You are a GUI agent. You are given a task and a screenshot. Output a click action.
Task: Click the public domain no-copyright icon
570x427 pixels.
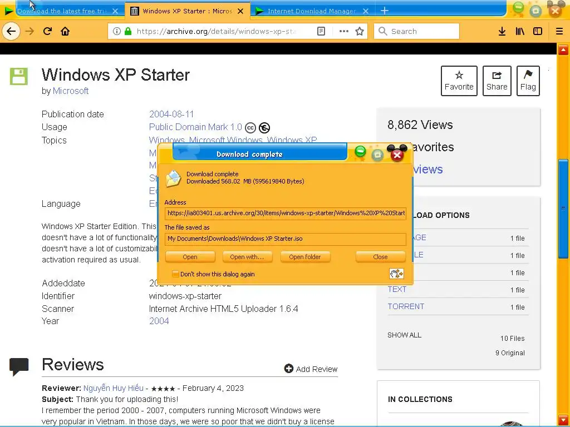coord(264,128)
